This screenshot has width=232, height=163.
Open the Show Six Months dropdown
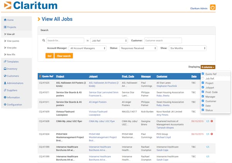(x=188, y=48)
